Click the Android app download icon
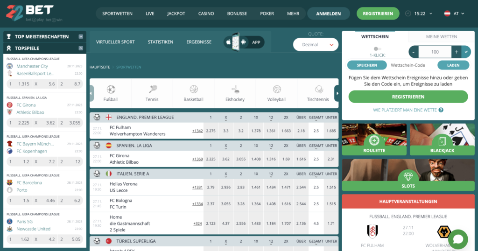478x251 pixels. 243,42
